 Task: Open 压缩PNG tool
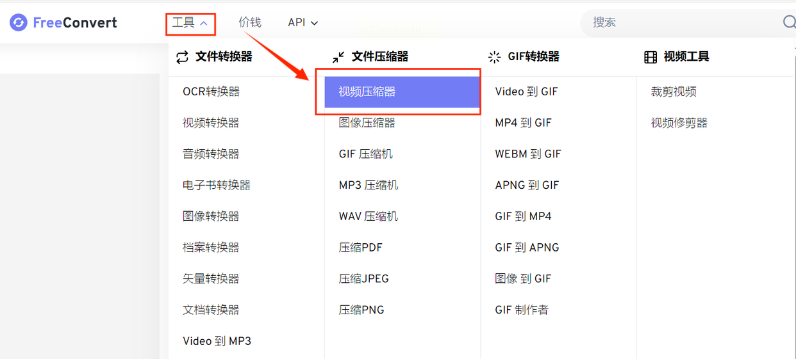pyautogui.click(x=361, y=310)
